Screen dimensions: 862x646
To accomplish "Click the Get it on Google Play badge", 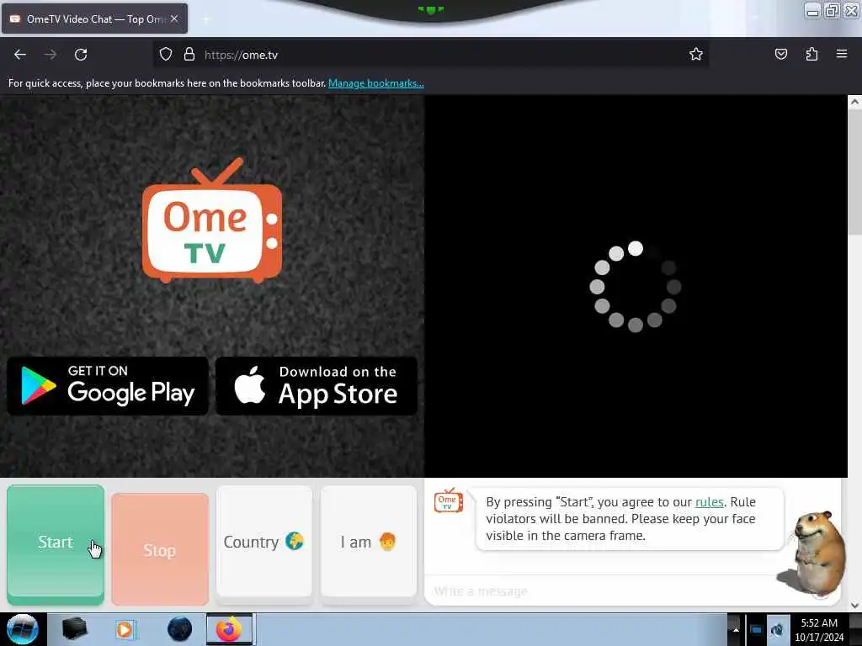I will [x=108, y=386].
